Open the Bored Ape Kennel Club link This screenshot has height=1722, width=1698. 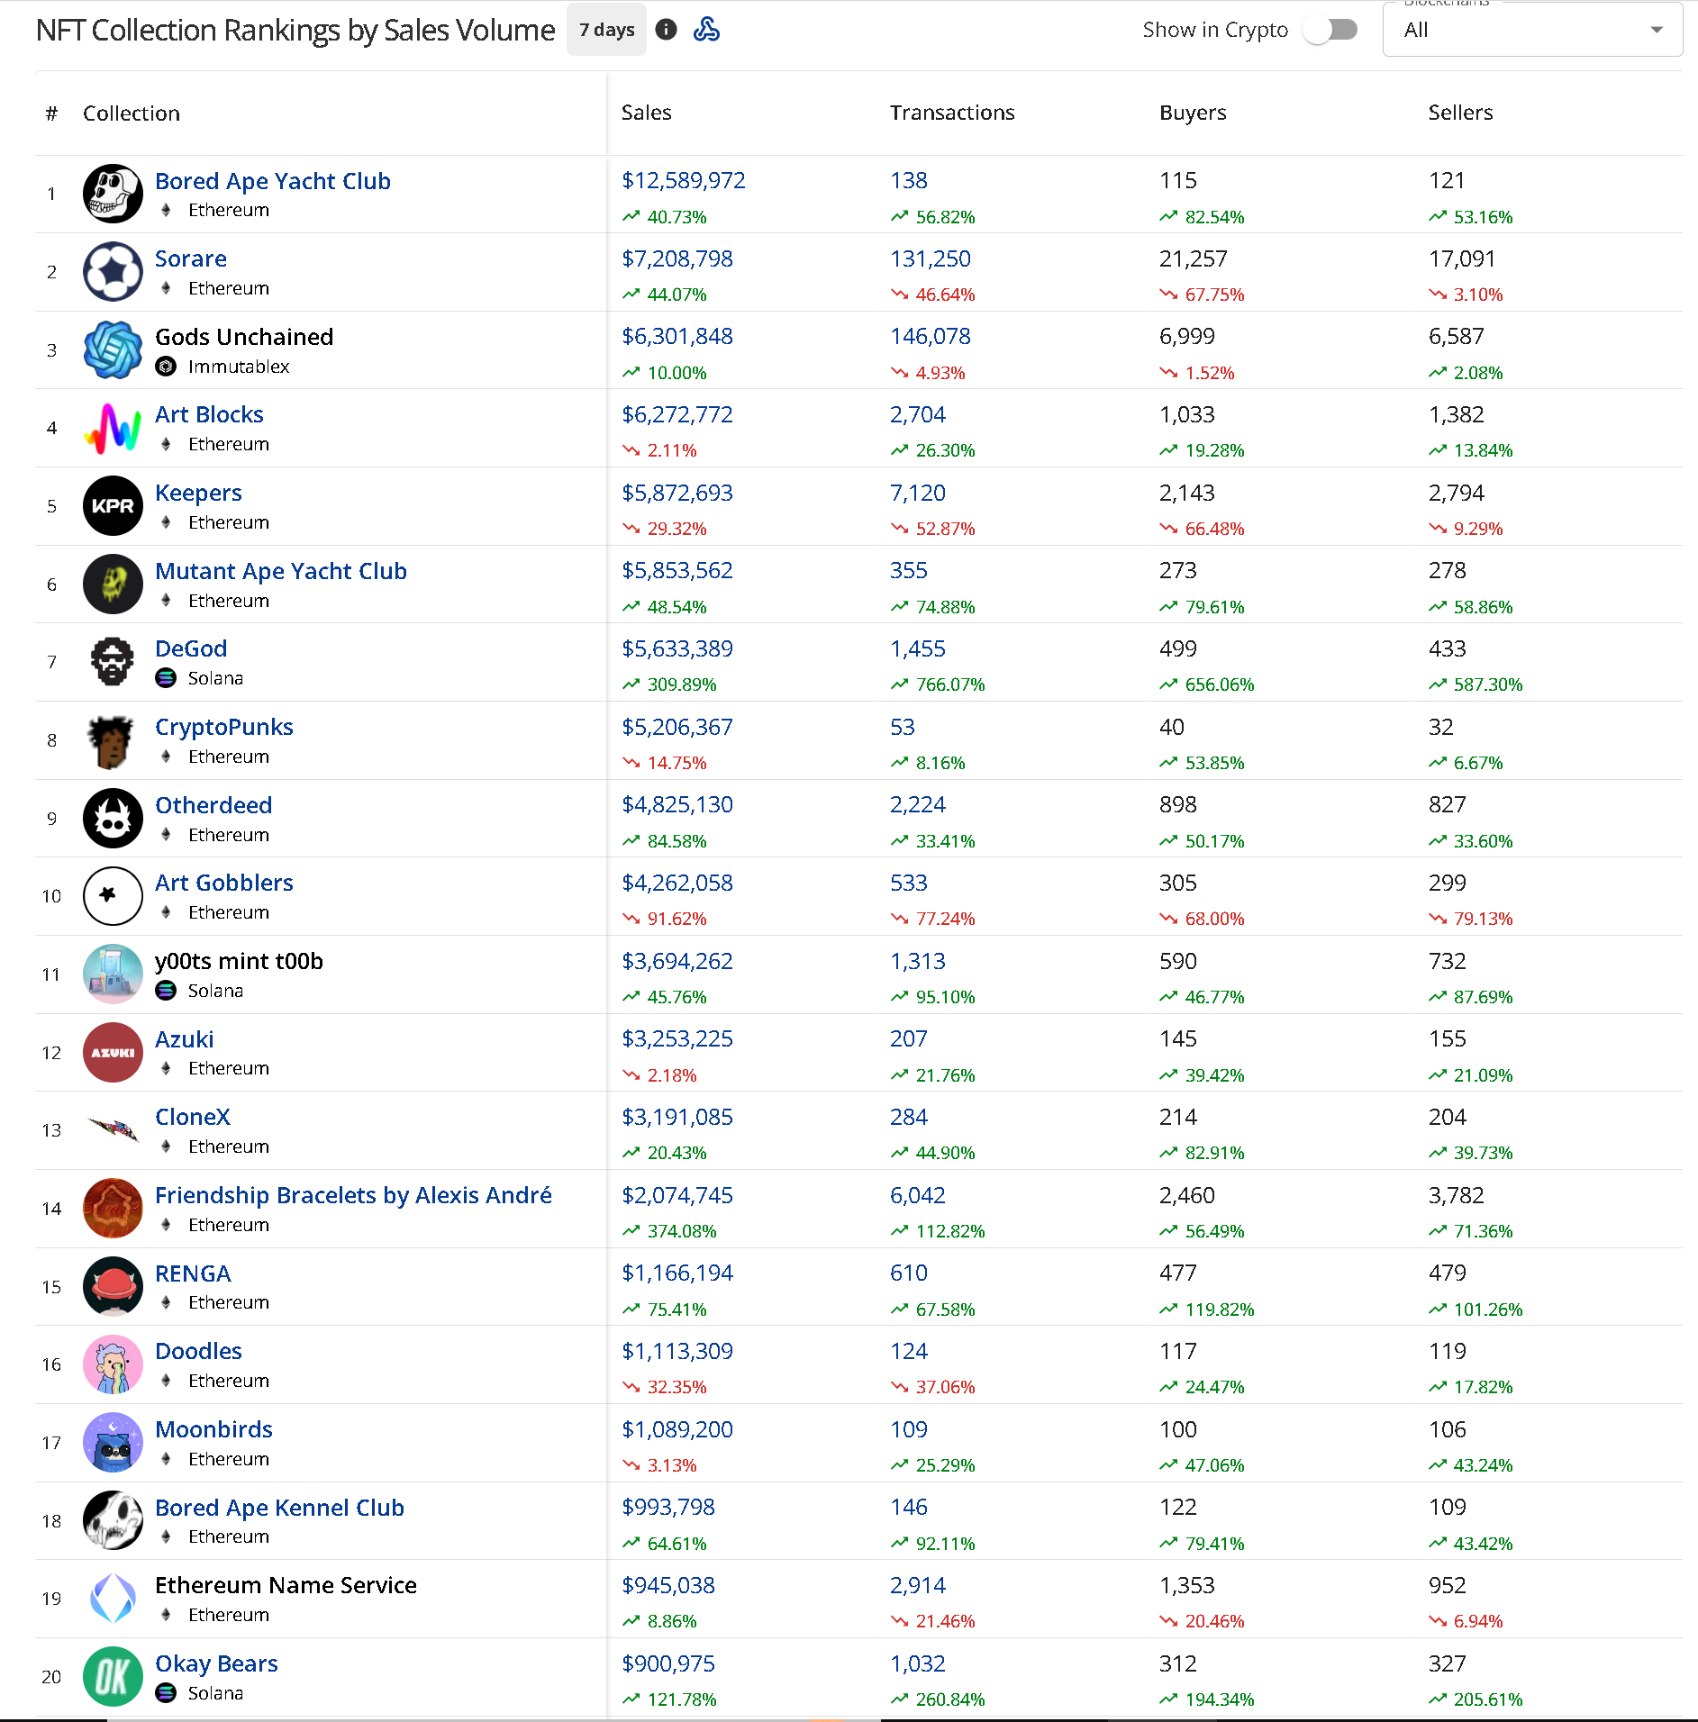[x=279, y=1508]
